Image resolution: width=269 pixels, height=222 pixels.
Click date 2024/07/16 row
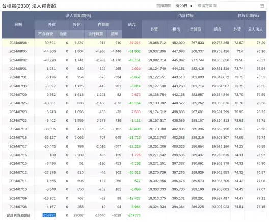click(18, 155)
